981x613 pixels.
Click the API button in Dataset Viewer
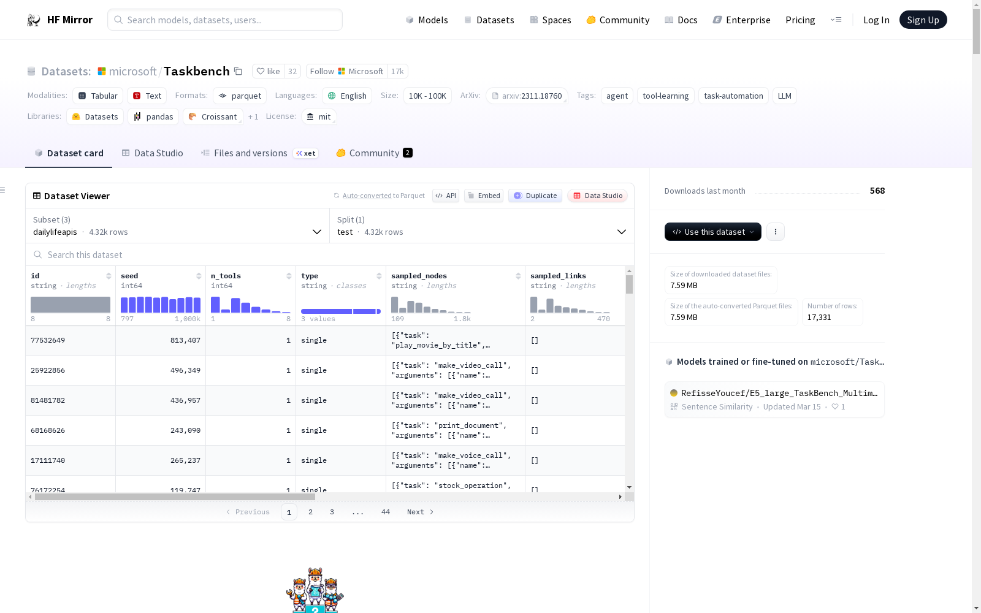tap(446, 196)
